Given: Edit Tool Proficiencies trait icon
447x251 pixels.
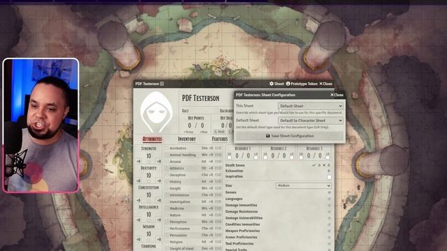Looking at the screenshot, I should [329, 243].
